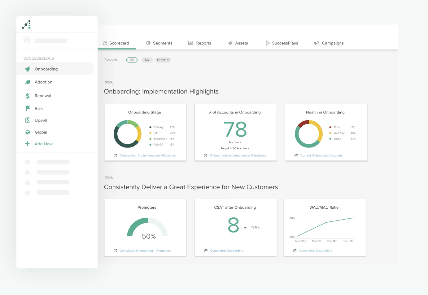Click the dotted logo at the sidebar top
The image size is (428, 295).
(26, 25)
